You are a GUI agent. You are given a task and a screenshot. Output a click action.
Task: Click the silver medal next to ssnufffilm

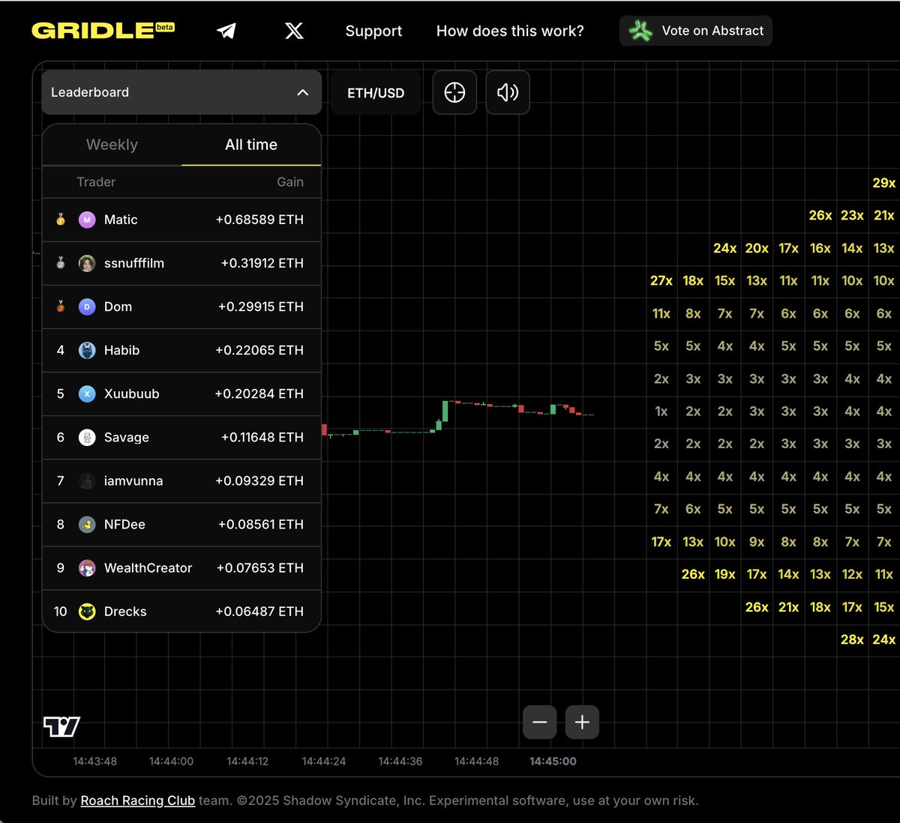point(61,263)
